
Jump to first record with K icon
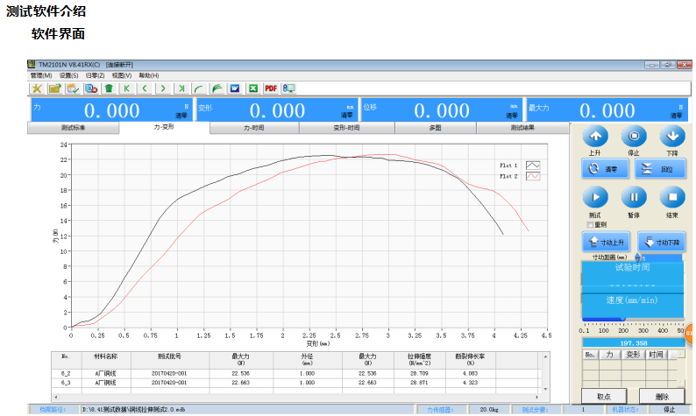click(x=127, y=88)
